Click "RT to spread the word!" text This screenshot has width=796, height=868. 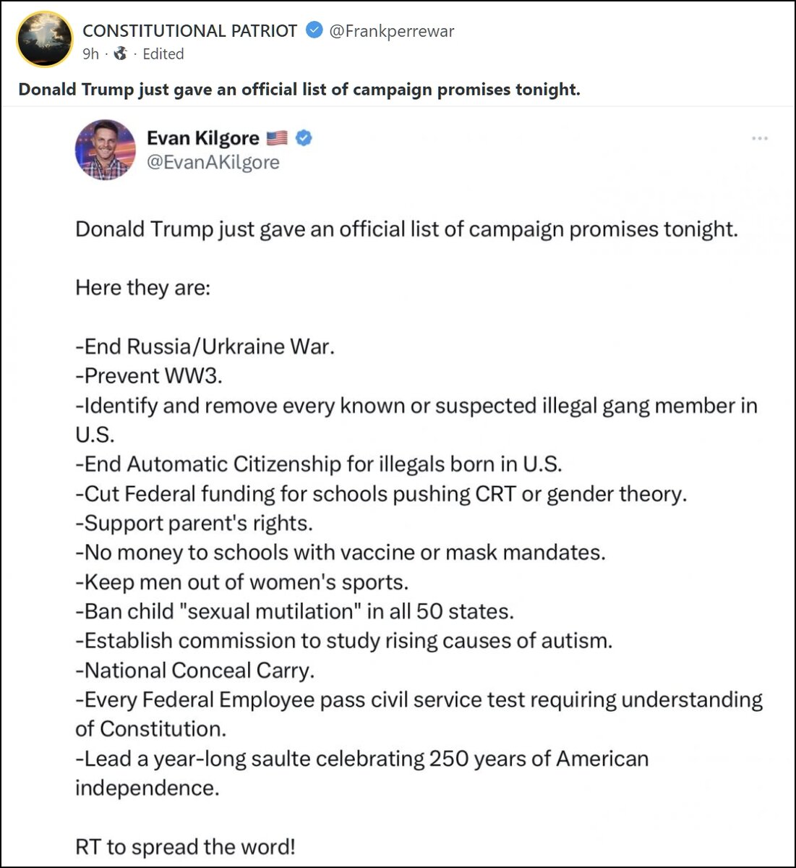(185, 847)
